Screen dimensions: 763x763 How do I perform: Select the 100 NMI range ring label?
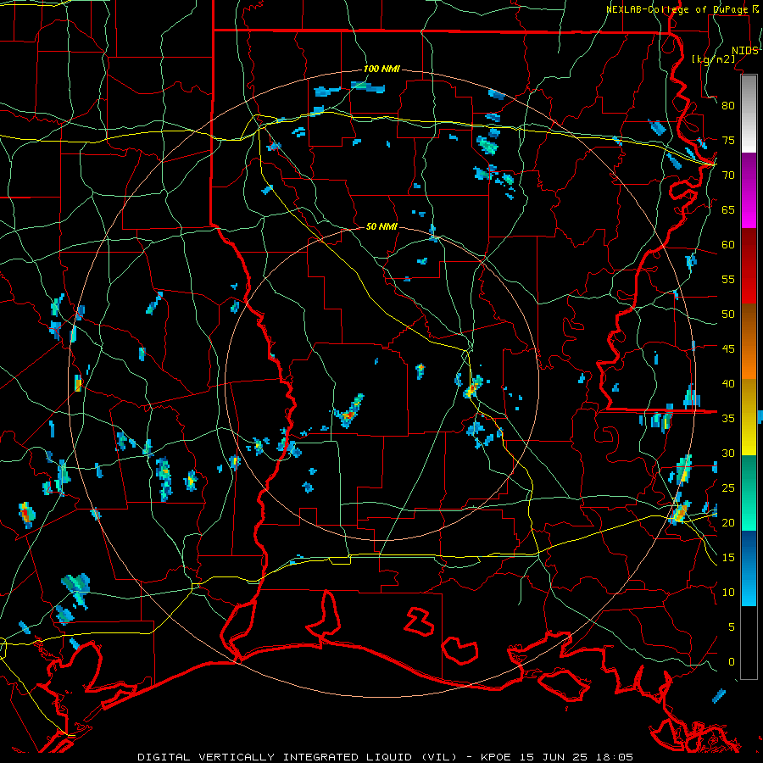pyautogui.click(x=382, y=69)
